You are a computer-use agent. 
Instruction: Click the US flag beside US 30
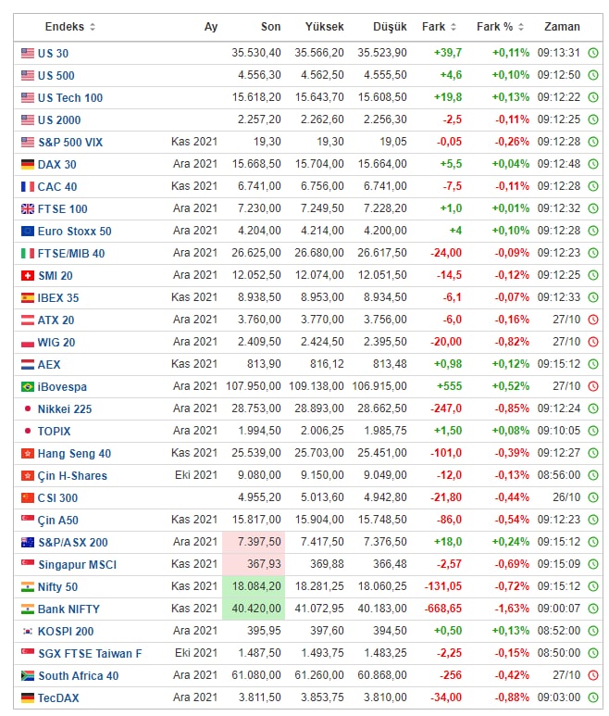(x=28, y=53)
